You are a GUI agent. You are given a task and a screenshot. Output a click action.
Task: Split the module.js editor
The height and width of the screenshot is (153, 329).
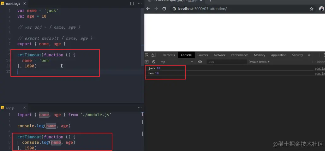(x=132, y=3)
